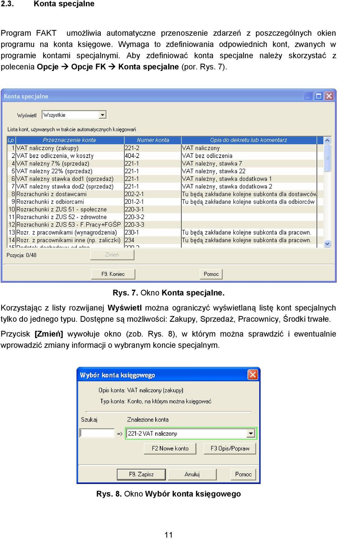The image size is (338, 539).
Task: Click the Przeznaczenie konta column header
Action: [x=69, y=140]
